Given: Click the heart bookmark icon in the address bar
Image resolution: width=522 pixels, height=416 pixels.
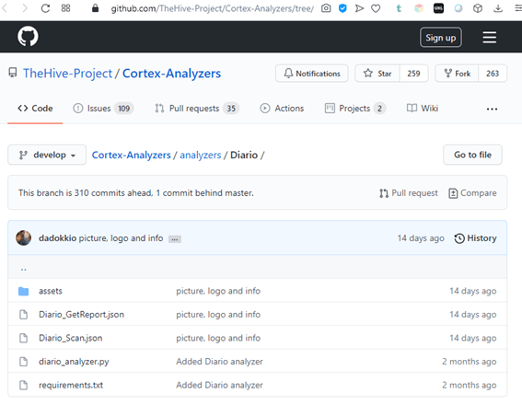Looking at the screenshot, I should coord(376,8).
